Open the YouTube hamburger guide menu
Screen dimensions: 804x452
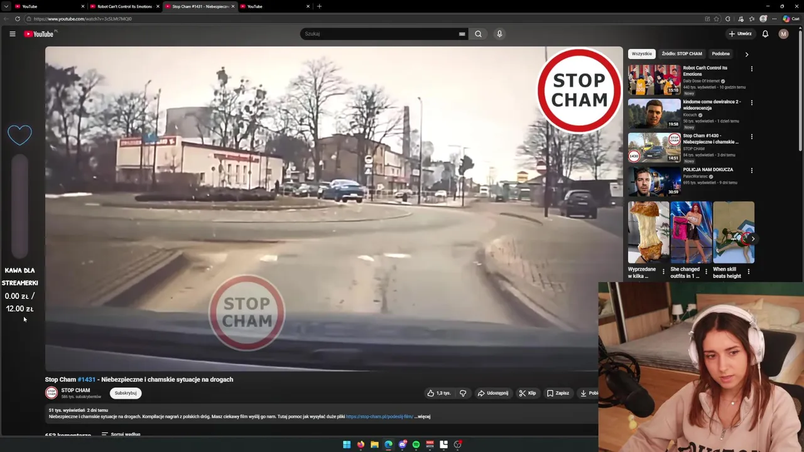[13, 34]
